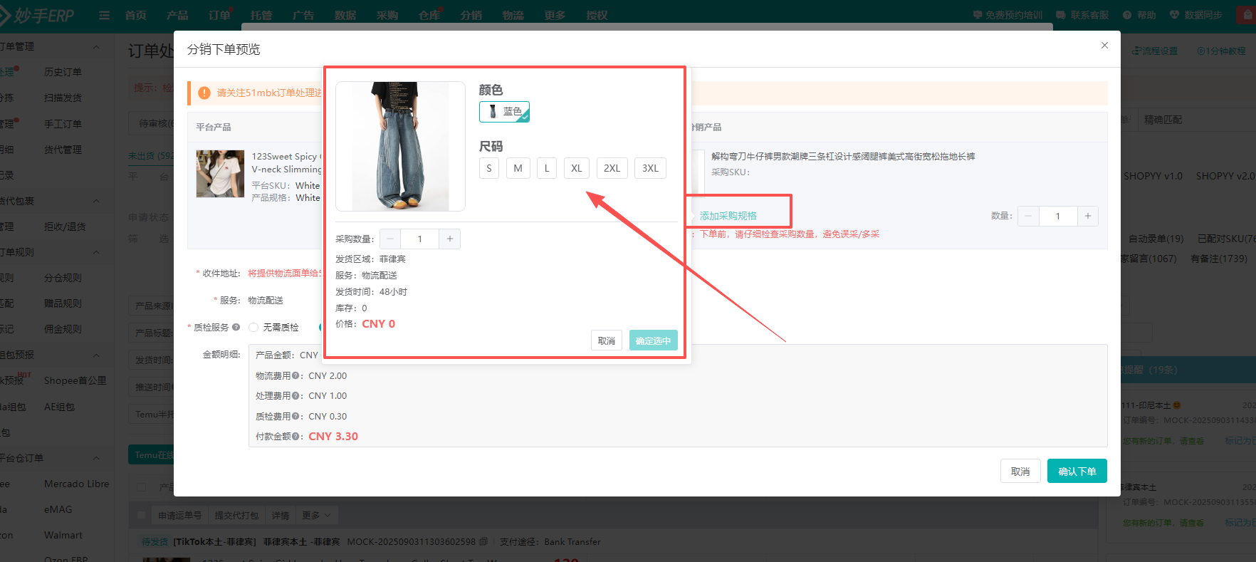Decrease 数量 in the 分销产品 row
The image size is (1256, 562).
coord(1028,216)
